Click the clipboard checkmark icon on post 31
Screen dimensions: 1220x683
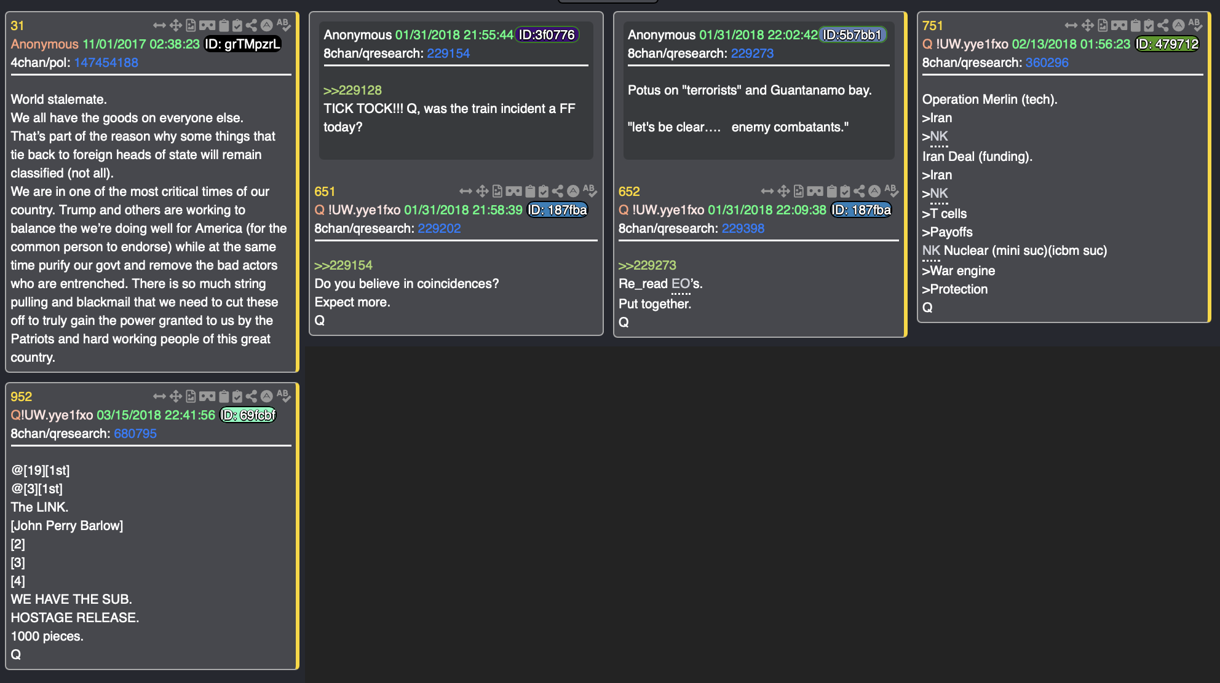(x=237, y=25)
